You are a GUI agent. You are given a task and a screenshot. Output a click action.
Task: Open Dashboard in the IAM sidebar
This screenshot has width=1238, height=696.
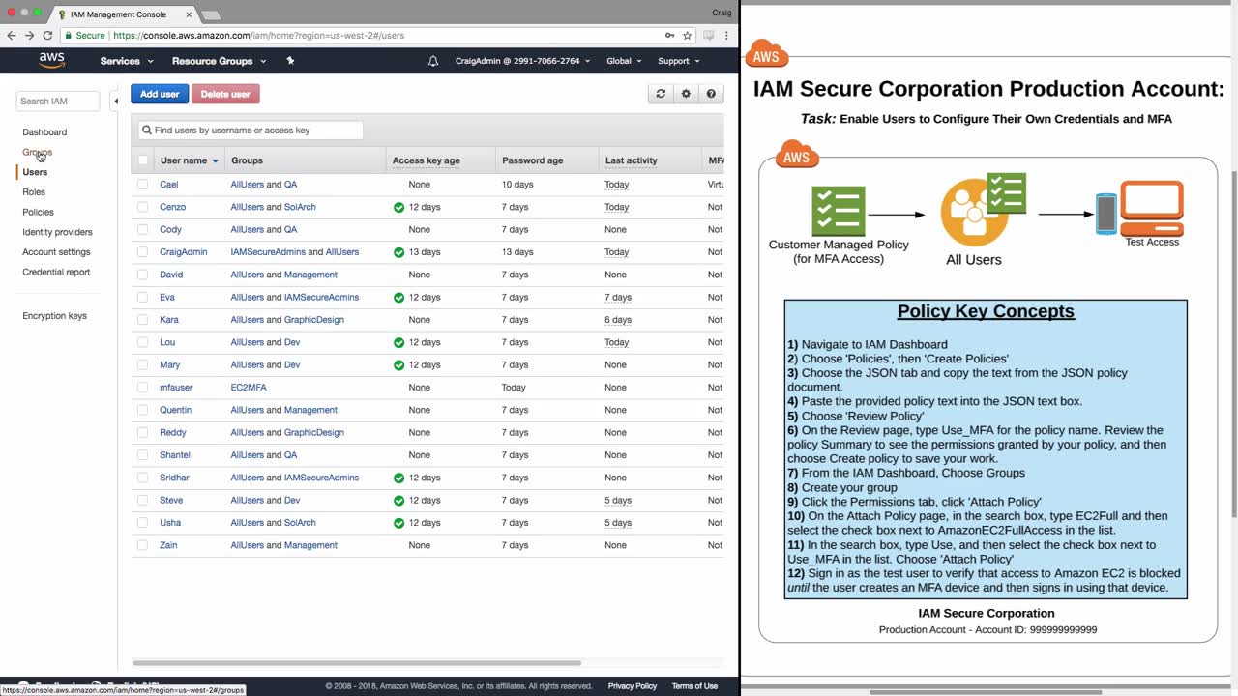pos(44,132)
